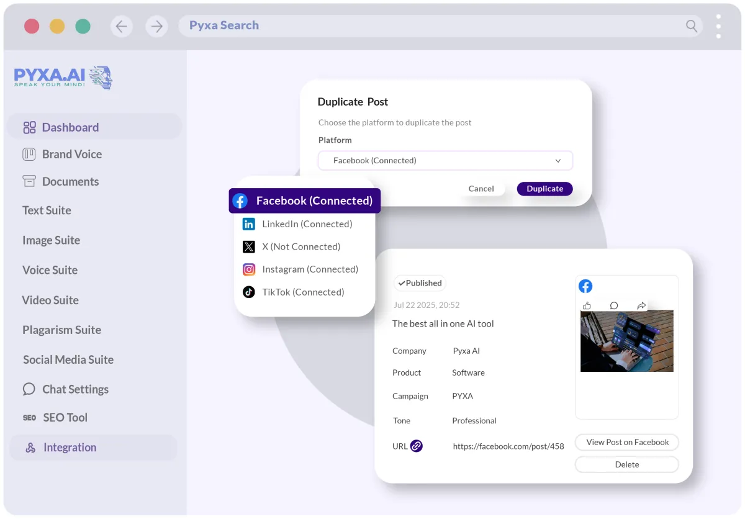Click the Duplicate button
The width and height of the screenshot is (745, 519).
click(x=545, y=189)
